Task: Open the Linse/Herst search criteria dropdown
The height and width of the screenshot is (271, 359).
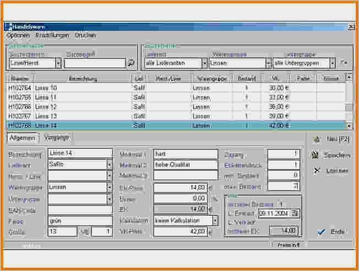Action: tap(58, 63)
